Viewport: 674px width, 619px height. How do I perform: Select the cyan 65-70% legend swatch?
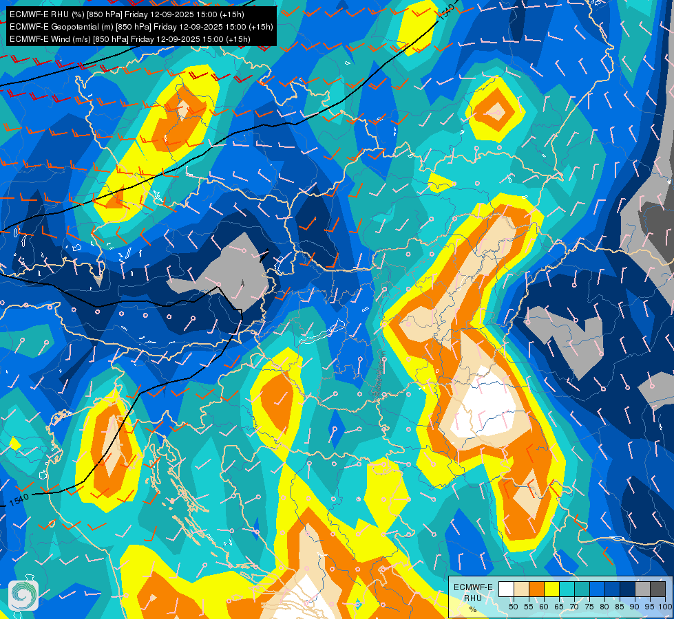567,589
